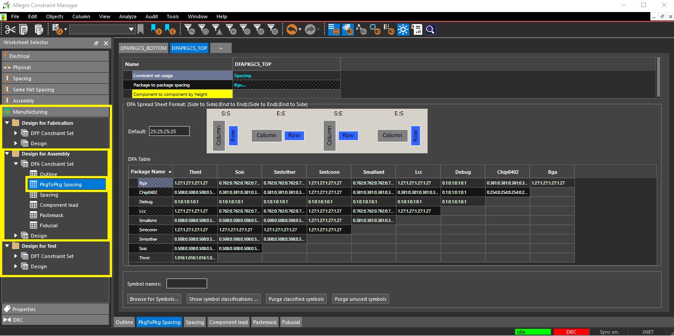Image resolution: width=674 pixels, height=336 pixels.
Task: Switch to the DFAPKGCS_BOTTOM tab
Action: tap(144, 48)
